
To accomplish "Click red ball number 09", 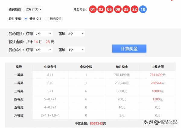I will pos(118,9).
